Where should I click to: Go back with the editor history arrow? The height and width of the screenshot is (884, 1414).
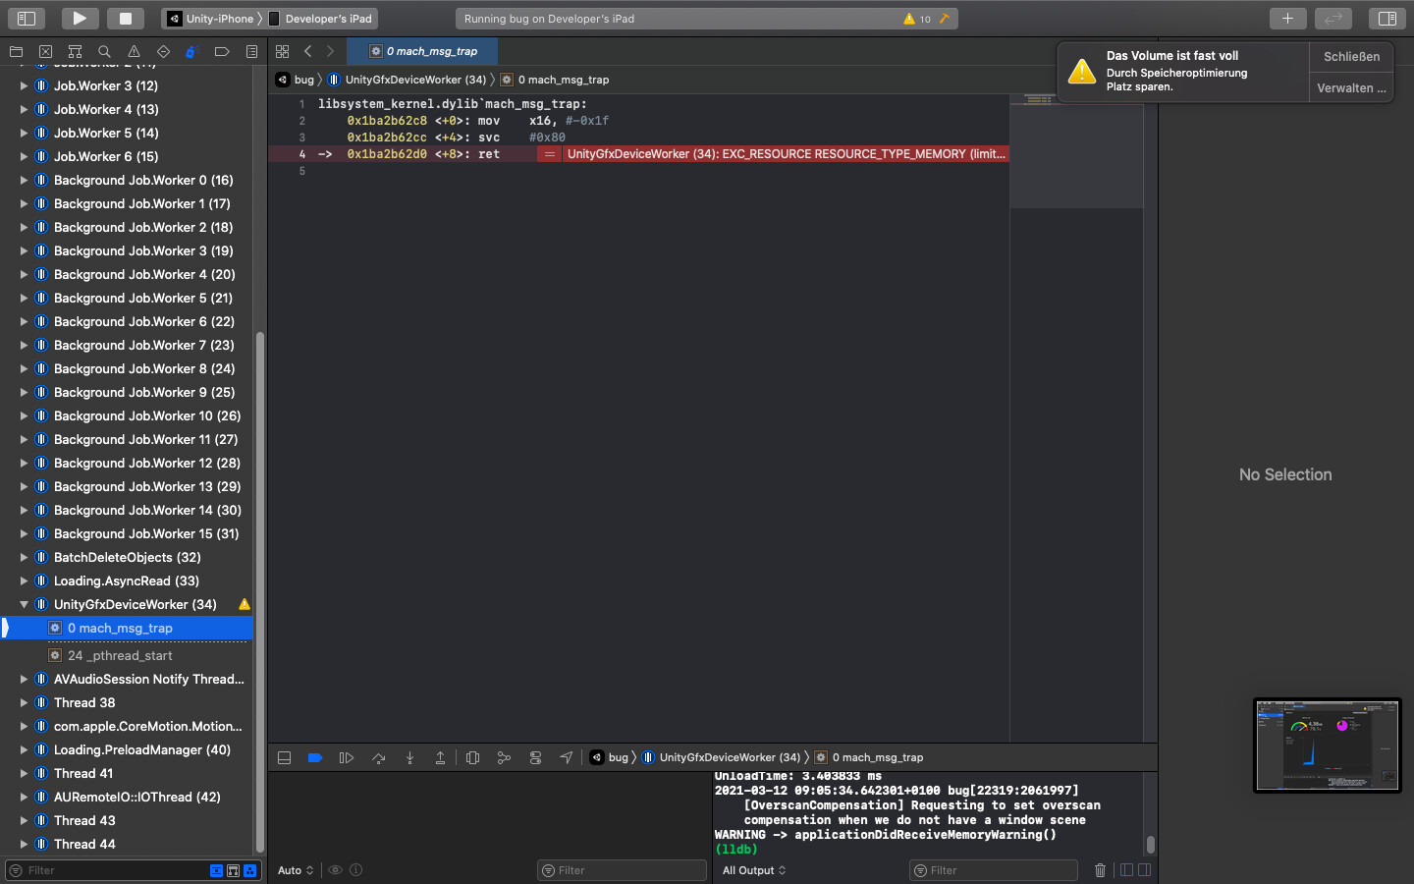(x=307, y=51)
